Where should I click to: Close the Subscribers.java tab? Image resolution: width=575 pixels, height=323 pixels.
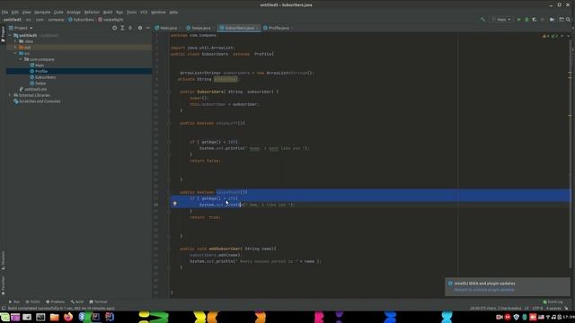click(258, 28)
